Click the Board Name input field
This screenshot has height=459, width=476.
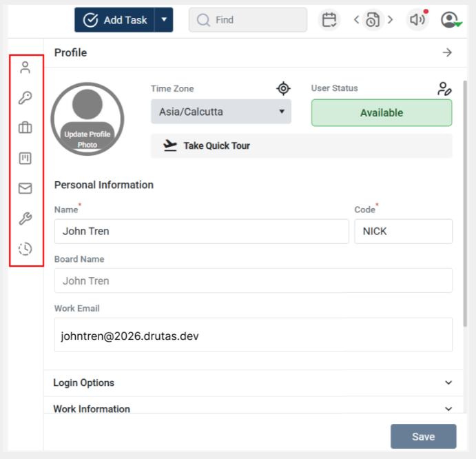point(253,280)
